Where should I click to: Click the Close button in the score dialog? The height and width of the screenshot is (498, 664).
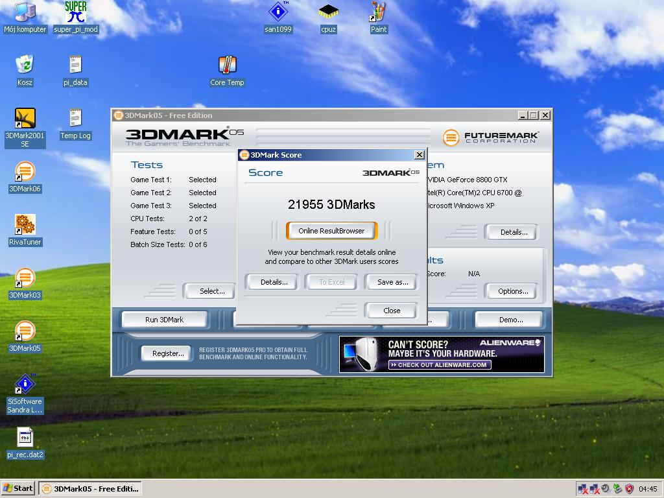pyautogui.click(x=391, y=311)
